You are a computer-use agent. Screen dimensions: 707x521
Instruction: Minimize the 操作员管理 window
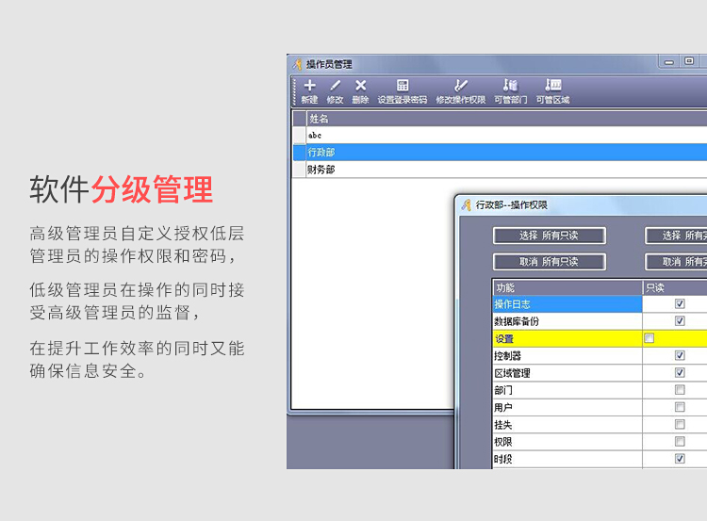[669, 62]
